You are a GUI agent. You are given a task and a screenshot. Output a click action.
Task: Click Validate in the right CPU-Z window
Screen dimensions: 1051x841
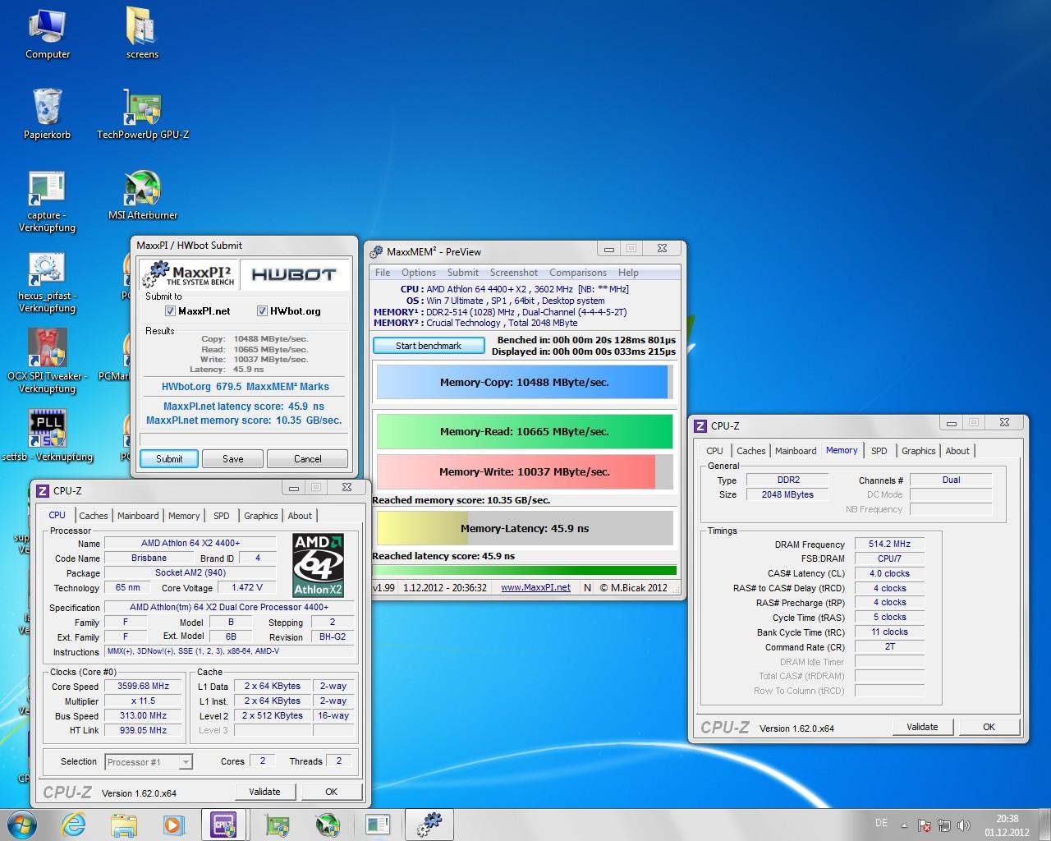click(922, 727)
